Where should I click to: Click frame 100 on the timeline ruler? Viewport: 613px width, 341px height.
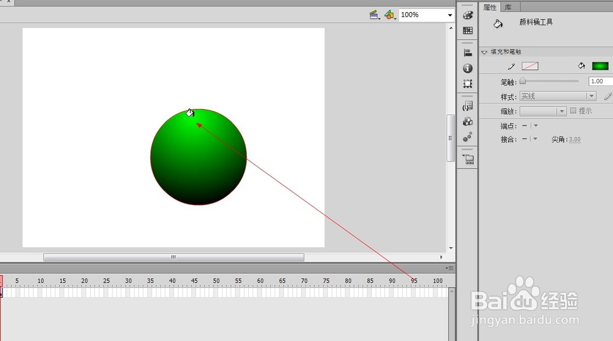pyautogui.click(x=438, y=280)
